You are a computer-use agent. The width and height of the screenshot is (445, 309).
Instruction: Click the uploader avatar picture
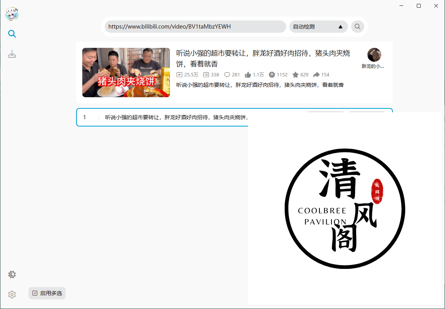tap(374, 55)
